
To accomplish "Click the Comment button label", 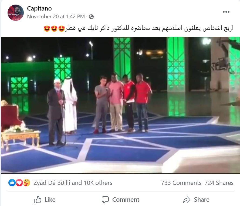I will tap(126, 200).
